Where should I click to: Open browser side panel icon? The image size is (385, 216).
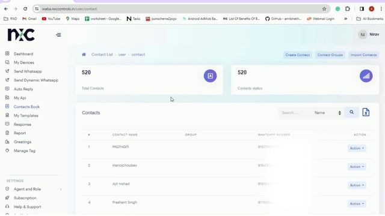pyautogui.click(x=362, y=9)
